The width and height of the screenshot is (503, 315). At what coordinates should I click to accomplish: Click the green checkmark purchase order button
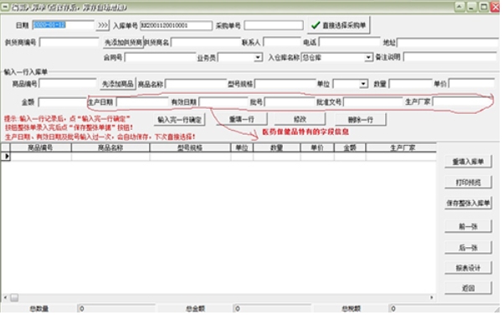339,25
